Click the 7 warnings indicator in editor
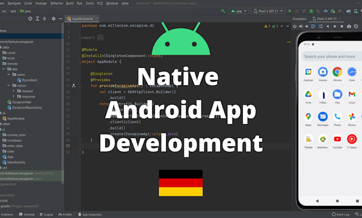Screen dimensions: 362x218 pyautogui.click(x=267, y=26)
